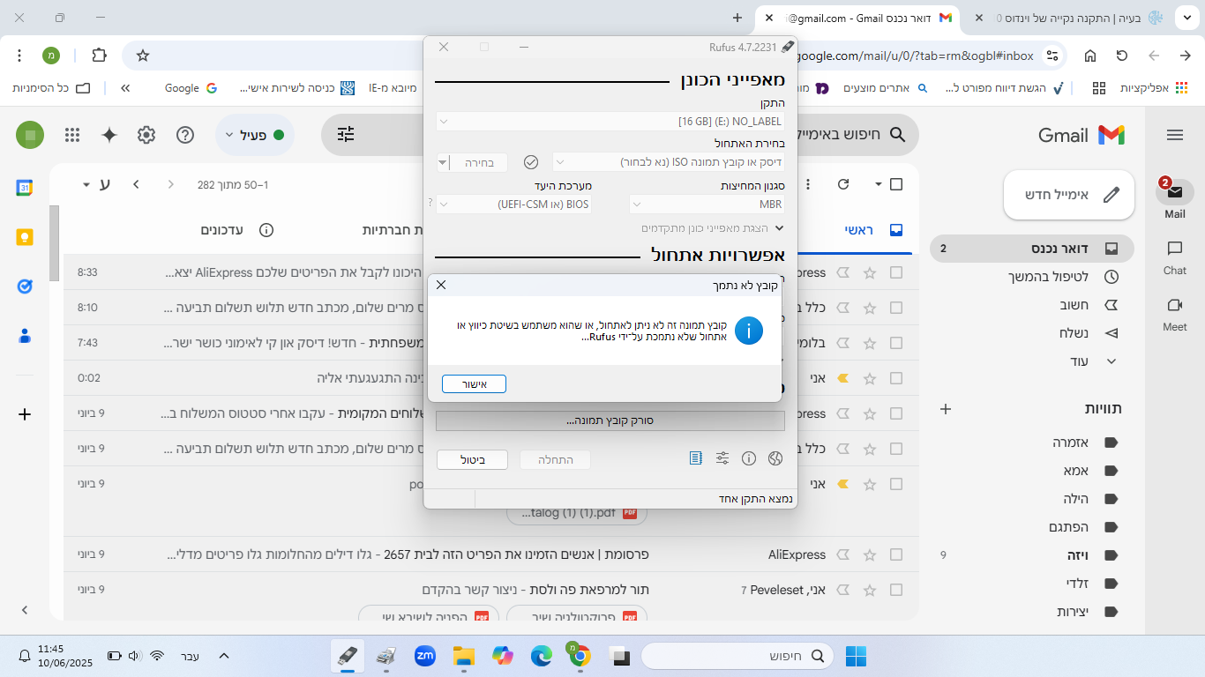
Task: Open Gmail settings gear
Action: (x=146, y=135)
